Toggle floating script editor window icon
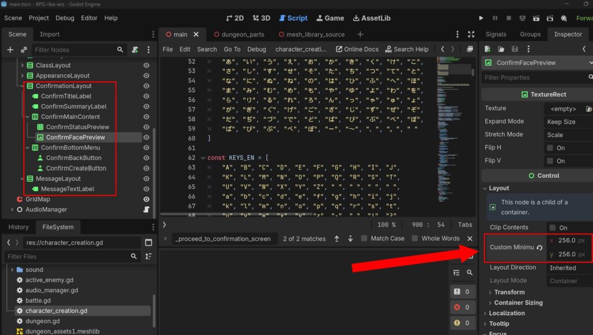The height and width of the screenshot is (335, 593). (x=470, y=49)
